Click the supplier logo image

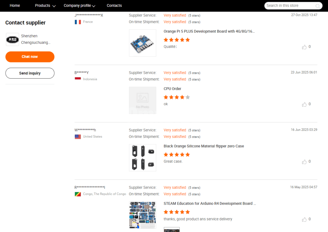tap(12, 39)
